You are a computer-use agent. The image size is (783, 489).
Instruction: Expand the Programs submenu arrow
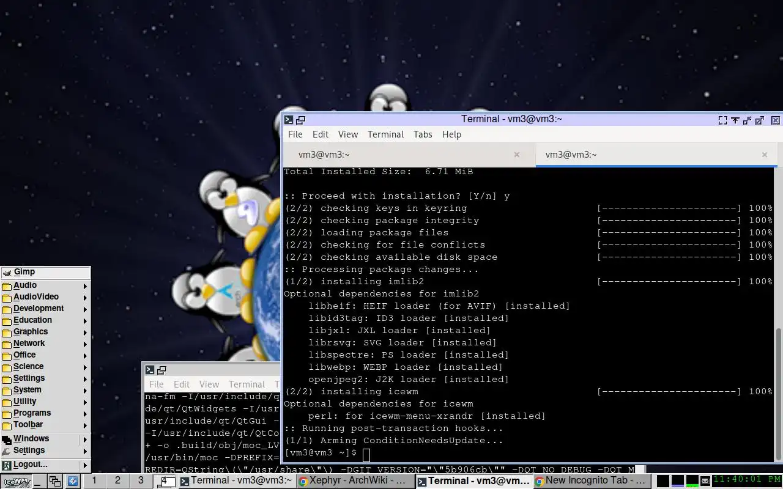click(x=85, y=414)
